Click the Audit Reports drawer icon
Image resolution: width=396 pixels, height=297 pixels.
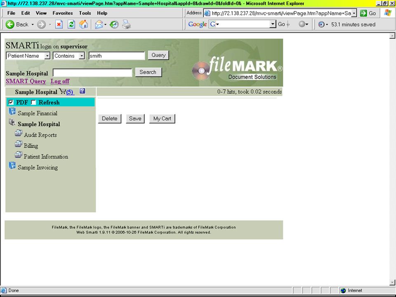(x=19, y=133)
